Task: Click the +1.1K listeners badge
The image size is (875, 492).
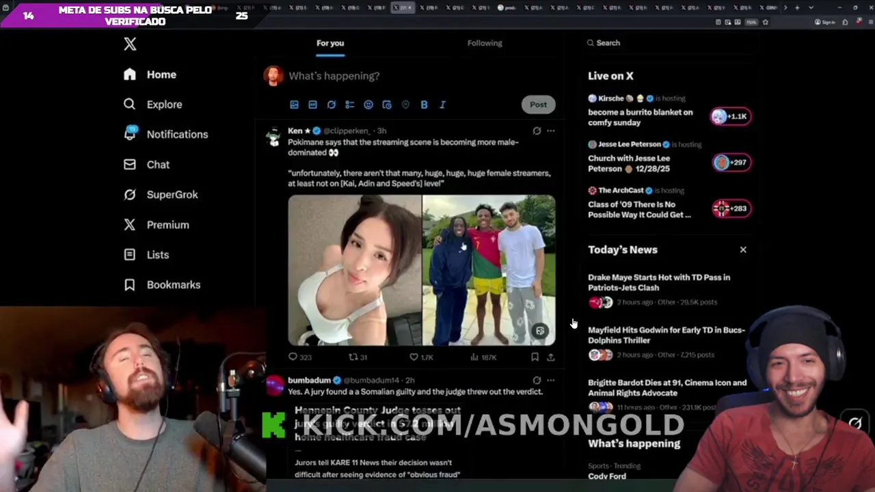Action: pyautogui.click(x=731, y=116)
